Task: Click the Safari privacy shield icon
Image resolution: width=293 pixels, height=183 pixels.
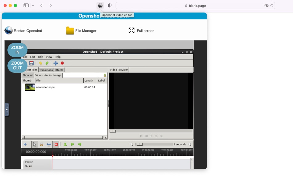Action: [x=110, y=6]
